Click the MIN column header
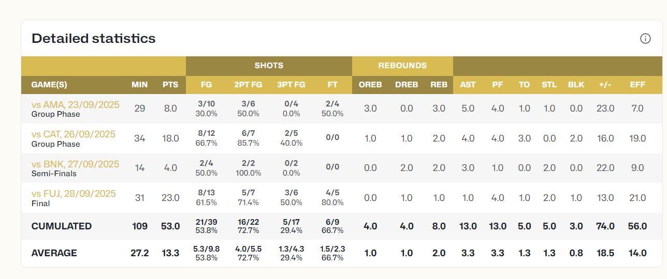667x279 pixels. click(x=139, y=85)
